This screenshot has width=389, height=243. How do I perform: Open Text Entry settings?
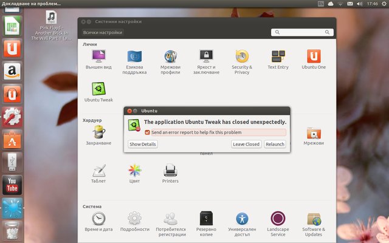pyautogui.click(x=278, y=60)
